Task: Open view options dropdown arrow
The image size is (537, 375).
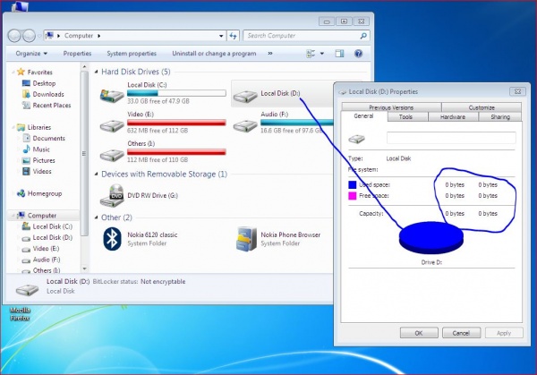Action: [x=322, y=54]
